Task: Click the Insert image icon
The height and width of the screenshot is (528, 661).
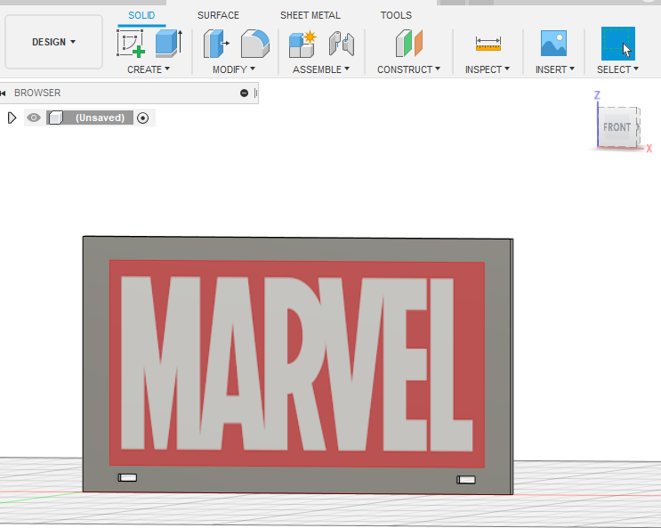Action: 553,43
